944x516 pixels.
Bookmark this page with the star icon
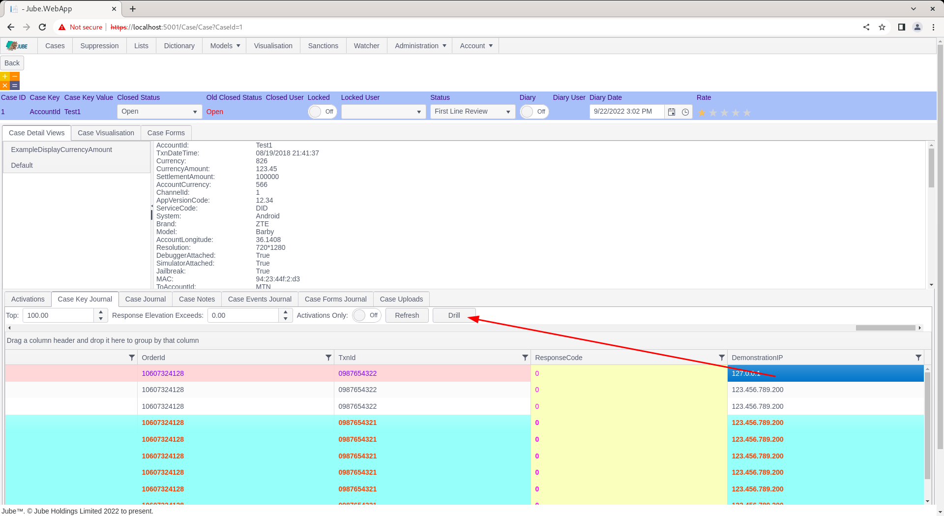pyautogui.click(x=882, y=27)
